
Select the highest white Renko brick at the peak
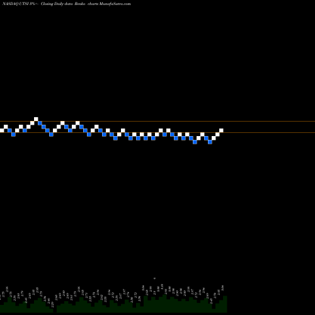[36, 119]
